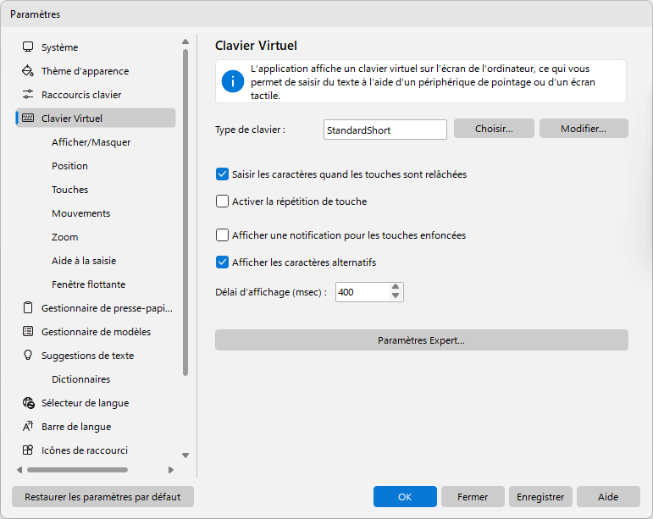Confirm settings with OK button

point(405,496)
